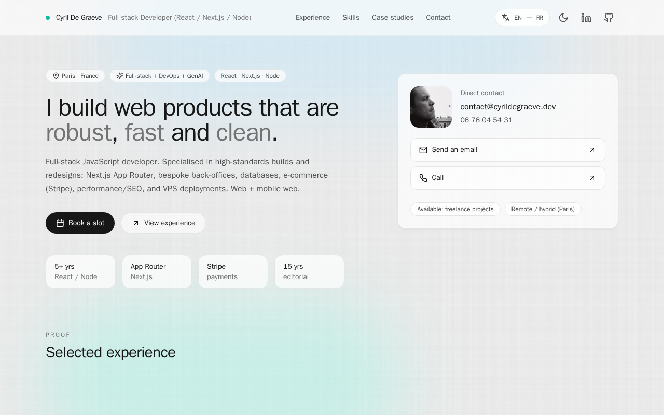Screen dimensions: 664x415
Task: Navigate to Case studies
Action: tap(393, 18)
